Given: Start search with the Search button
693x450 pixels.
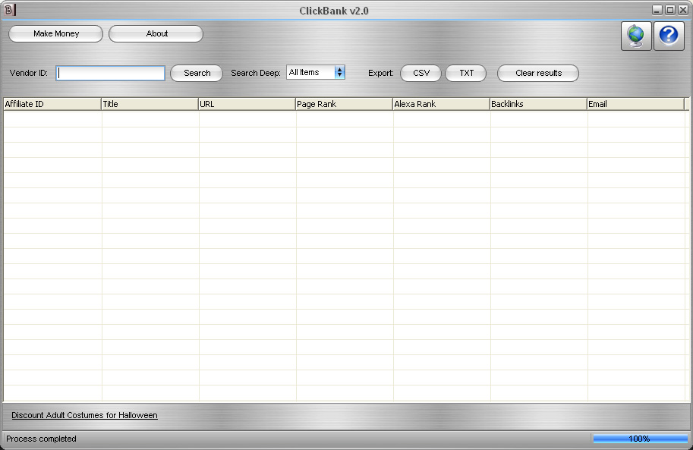Looking at the screenshot, I should click(x=197, y=73).
